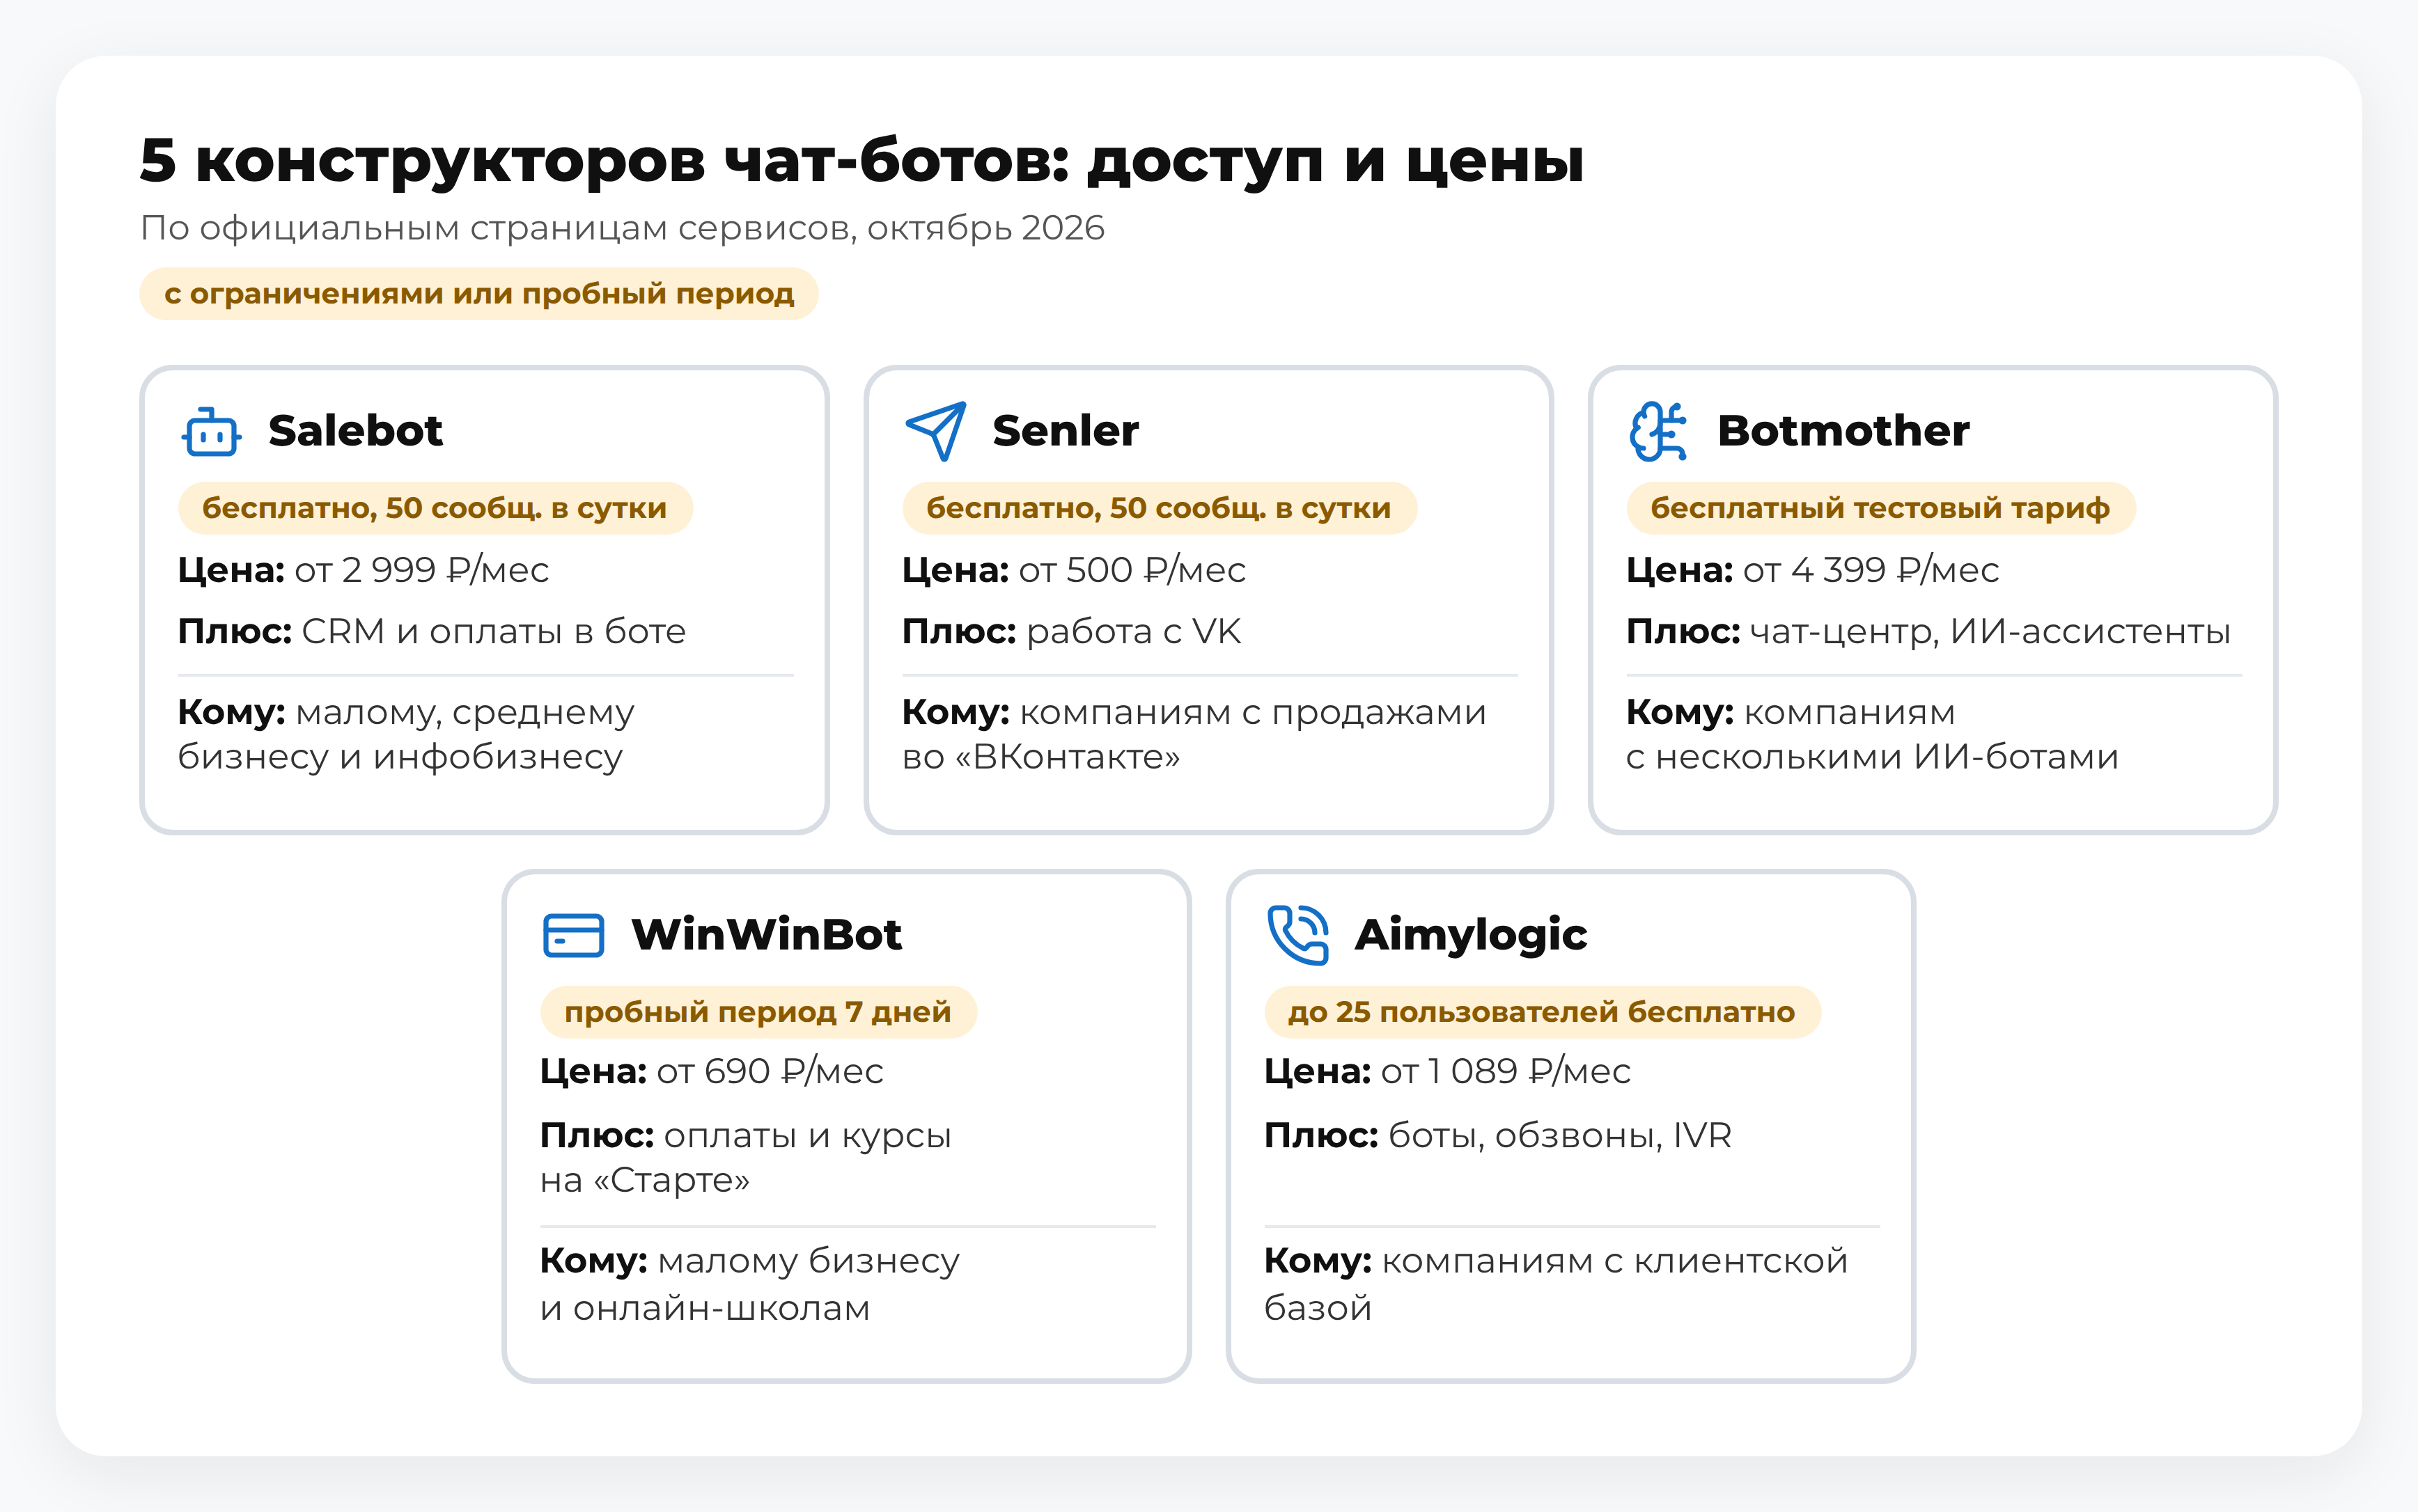The width and height of the screenshot is (2418, 1512).
Task: Select the Salebot card title
Action: click(x=355, y=431)
